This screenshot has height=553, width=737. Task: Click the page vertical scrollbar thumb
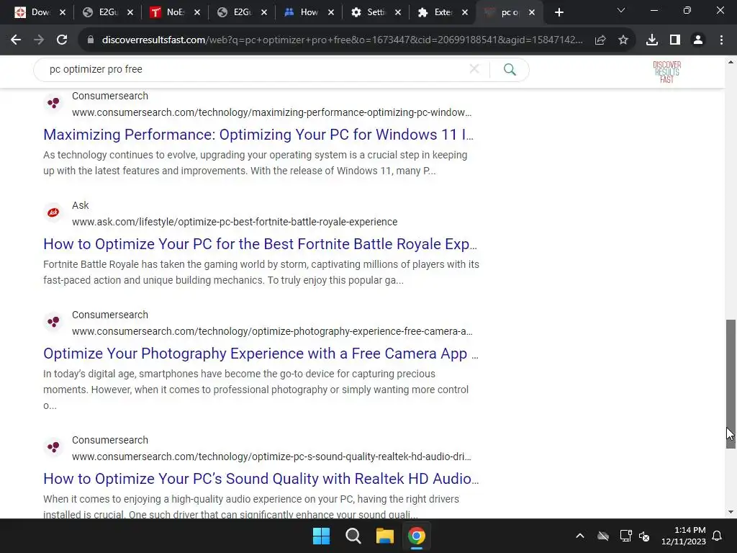pos(731,384)
